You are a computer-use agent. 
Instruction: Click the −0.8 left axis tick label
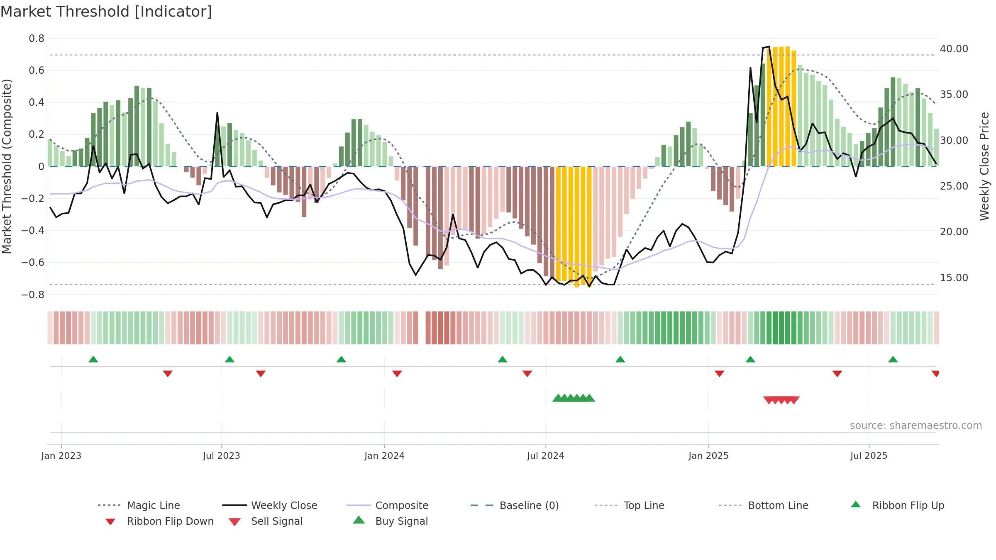tap(33, 295)
